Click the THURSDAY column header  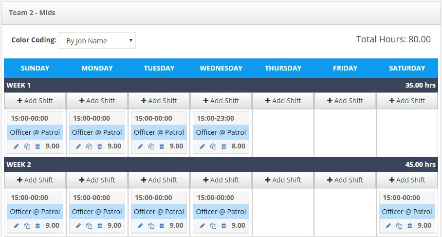click(x=283, y=68)
